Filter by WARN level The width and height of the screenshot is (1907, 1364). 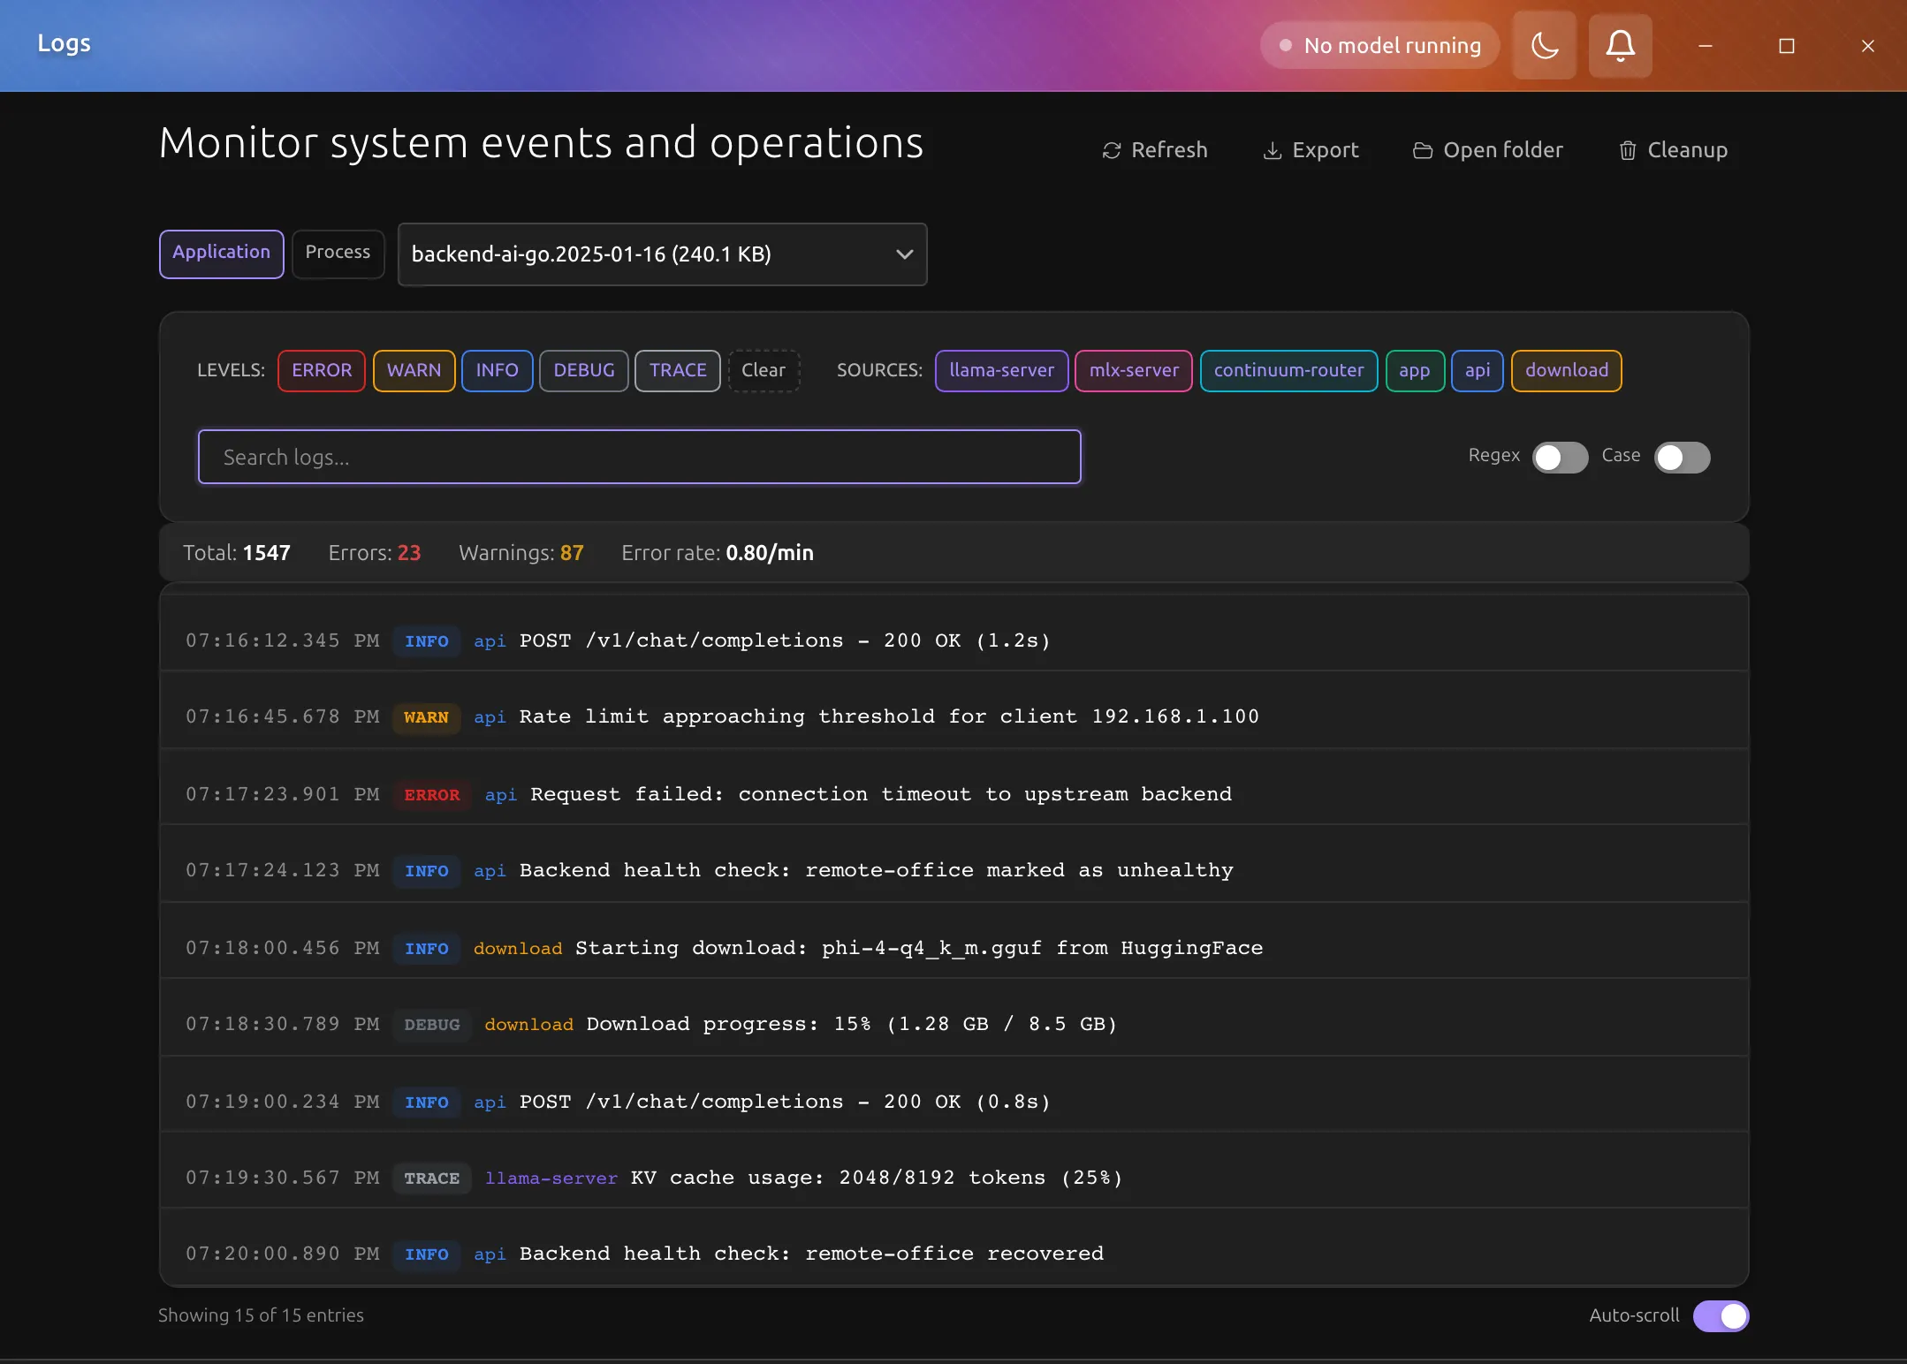[x=414, y=370]
